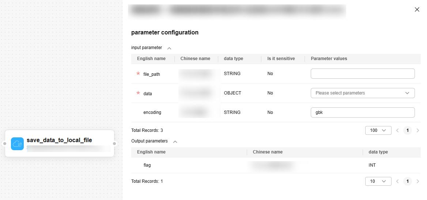Viewport: 427px width, 200px height.
Task: Go to previous page of input parameters
Action: [397, 130]
